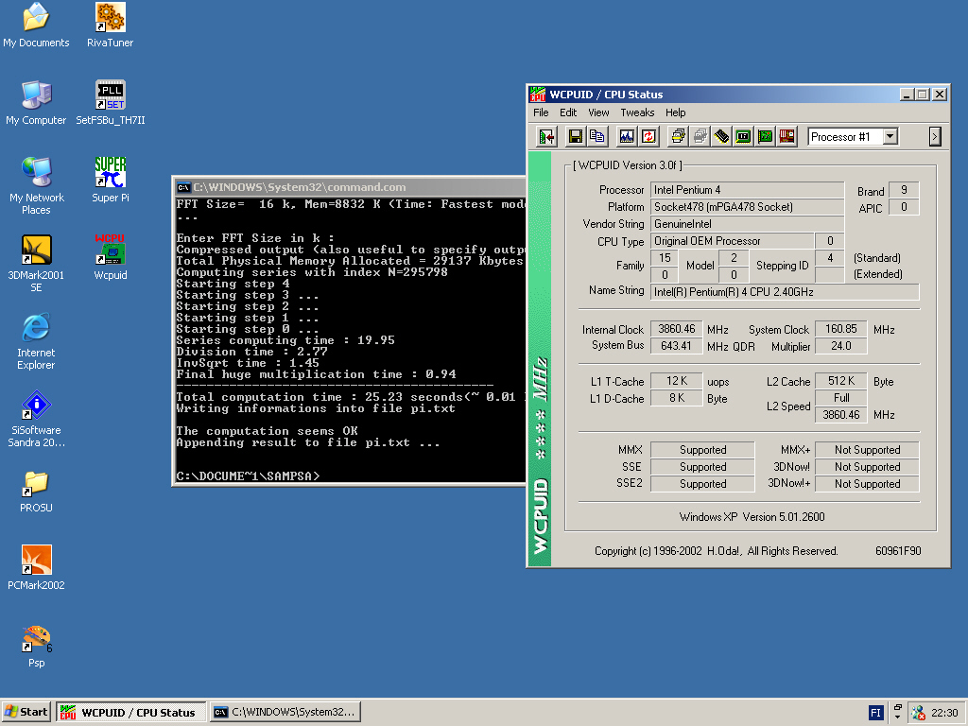The height and width of the screenshot is (726, 968).
Task: Switch to command.com window via taskbar
Action: 285,713
